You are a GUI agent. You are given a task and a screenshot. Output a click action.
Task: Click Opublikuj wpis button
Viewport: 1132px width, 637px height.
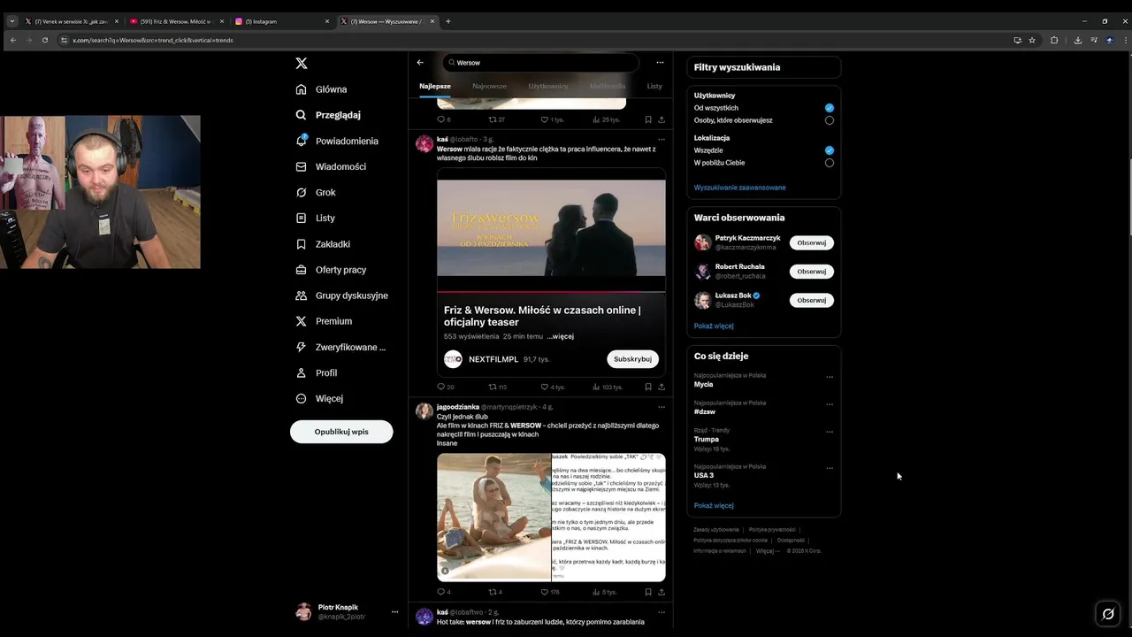[x=341, y=432]
